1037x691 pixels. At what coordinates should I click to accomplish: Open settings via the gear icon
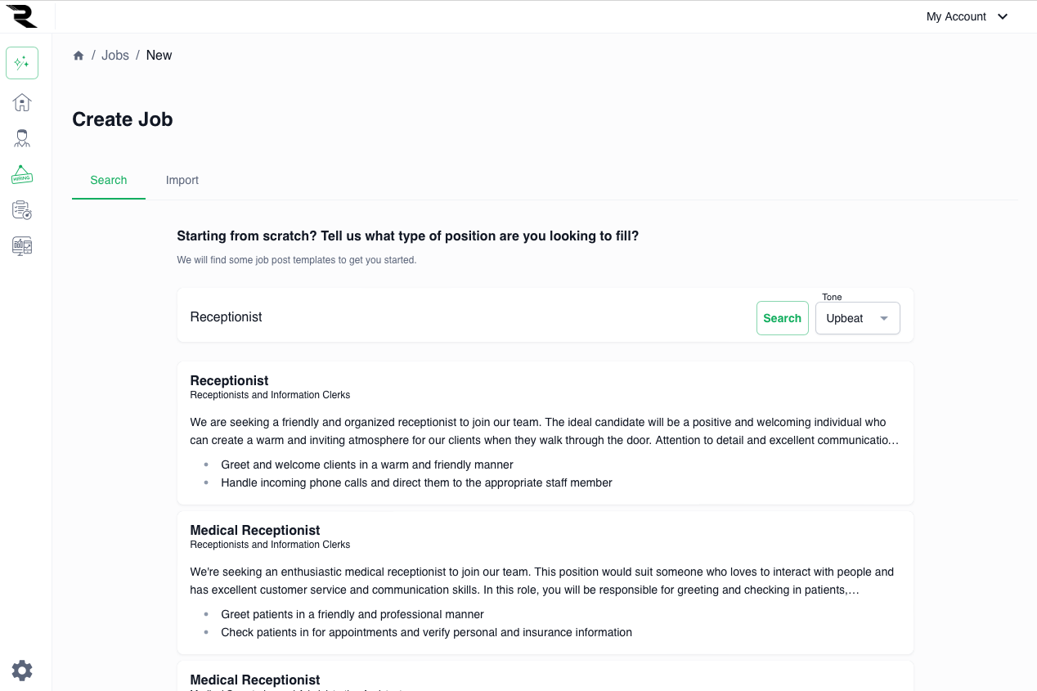pos(22,671)
